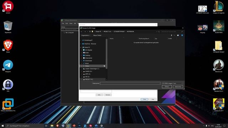This screenshot has width=228, height=128.
Task: Select Bilder in the navigation tree
Action: pos(87,53)
